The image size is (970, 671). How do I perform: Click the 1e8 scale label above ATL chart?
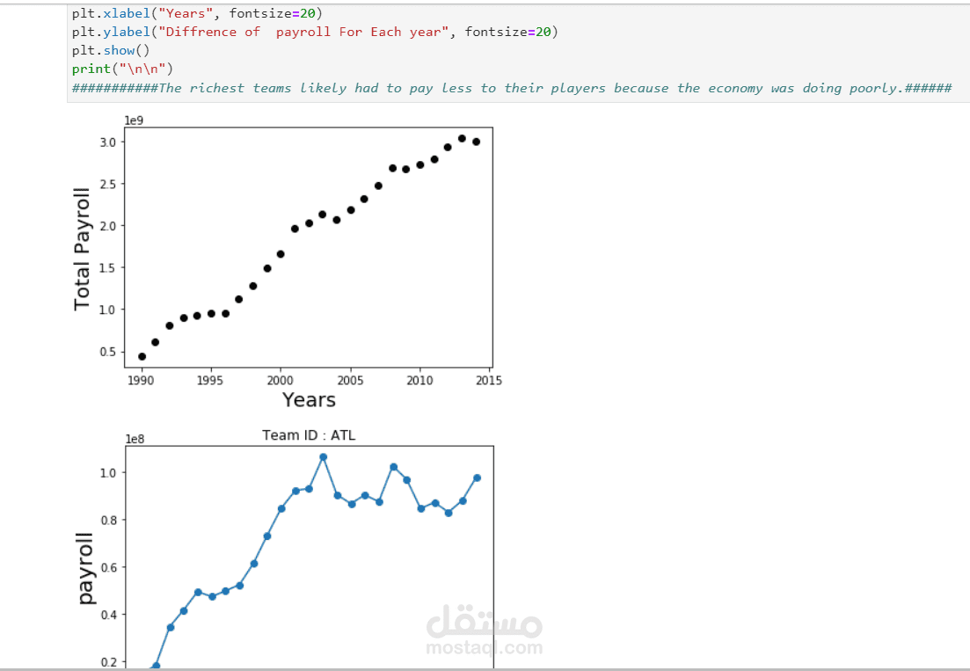tap(135, 438)
